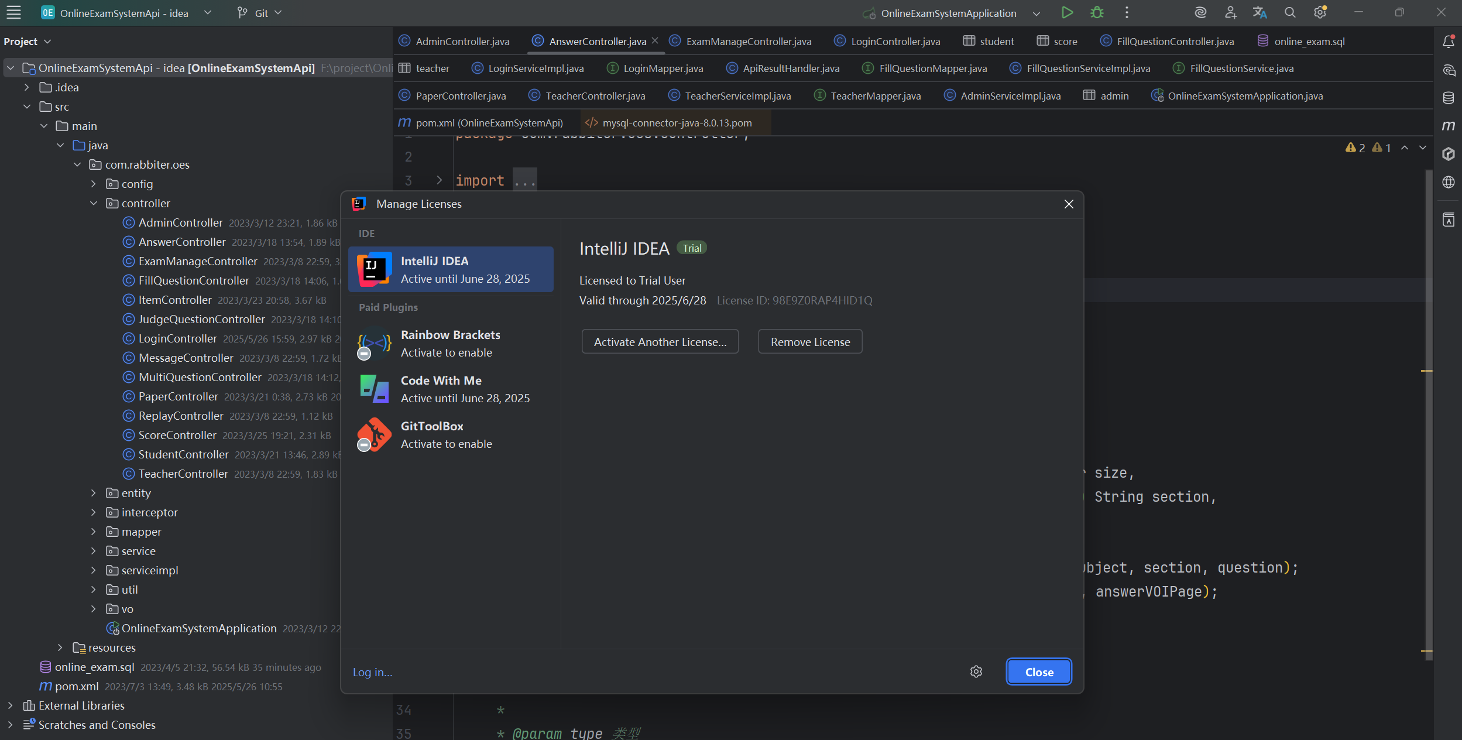Open AI chat icon in right sidebar
The height and width of the screenshot is (740, 1462).
[1449, 70]
